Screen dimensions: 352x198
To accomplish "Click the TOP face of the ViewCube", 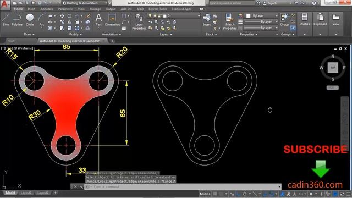I will (x=333, y=68).
